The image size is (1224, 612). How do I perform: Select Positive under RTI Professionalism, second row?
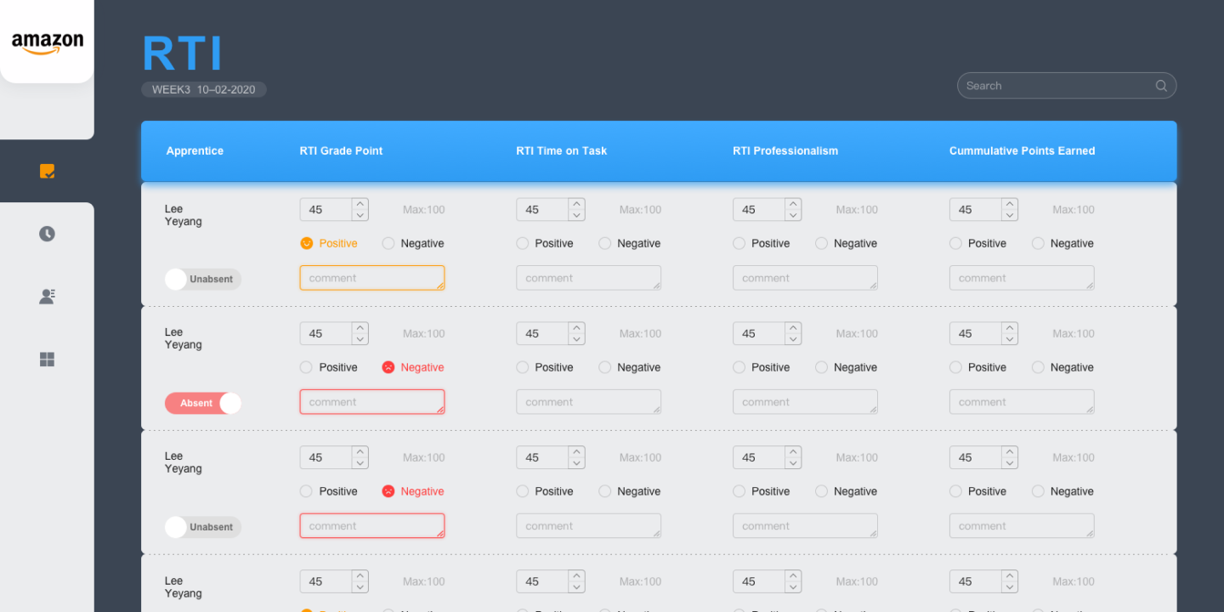[x=739, y=367]
